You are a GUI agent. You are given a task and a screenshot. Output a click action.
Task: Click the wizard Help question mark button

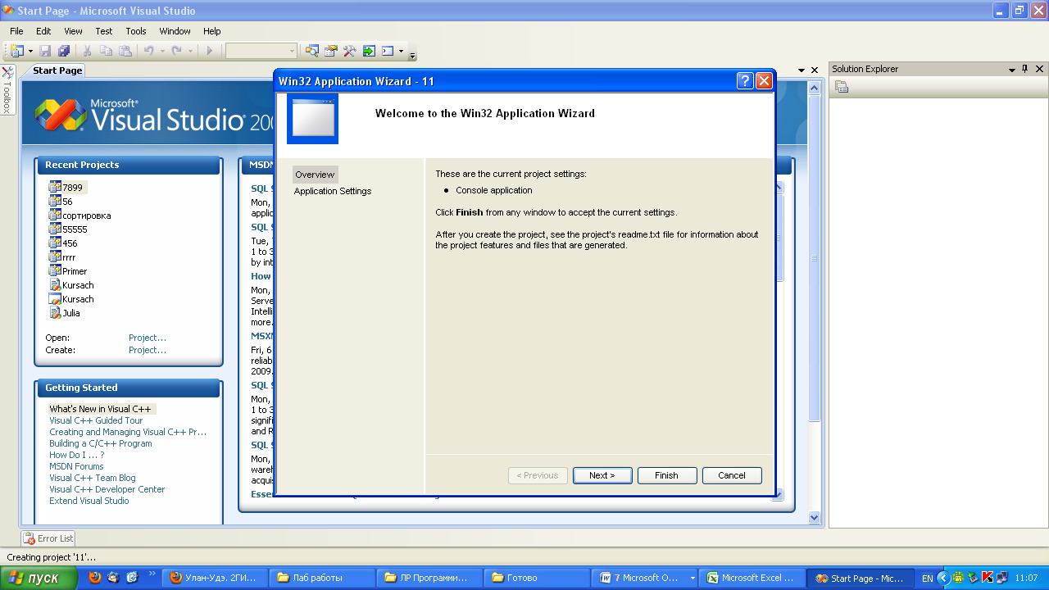[745, 81]
